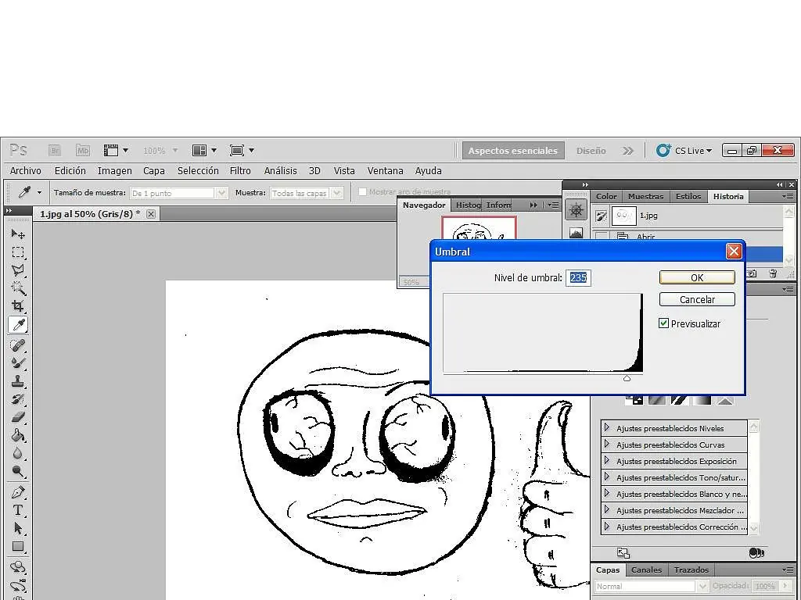Click the Nivel de umbral value field
The image size is (801, 600).
(x=578, y=277)
